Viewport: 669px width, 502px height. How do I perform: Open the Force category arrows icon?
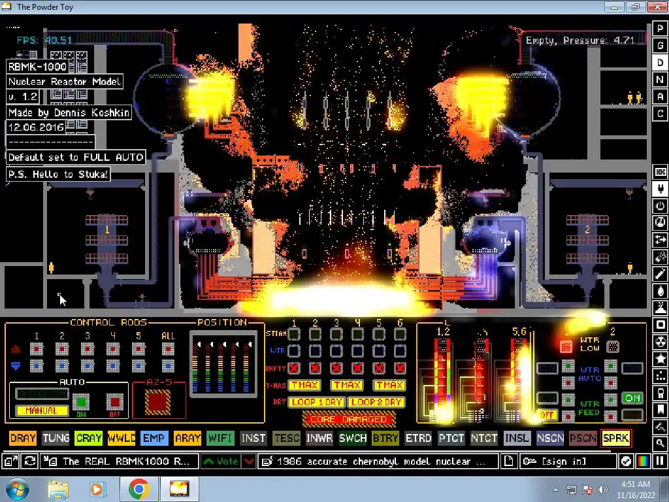(660, 240)
